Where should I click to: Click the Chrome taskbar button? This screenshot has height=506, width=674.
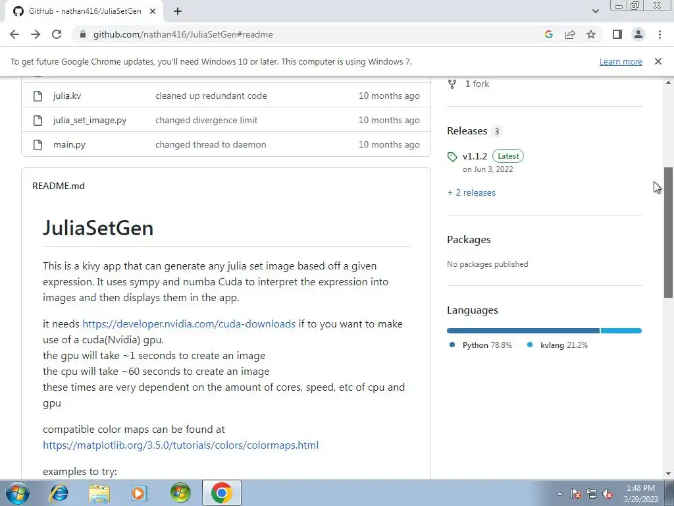(x=221, y=493)
